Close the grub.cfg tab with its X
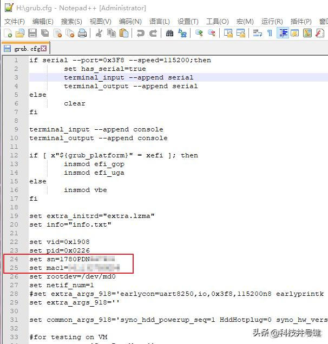Image resolution: width=328 pixels, height=344 pixels. point(44,49)
